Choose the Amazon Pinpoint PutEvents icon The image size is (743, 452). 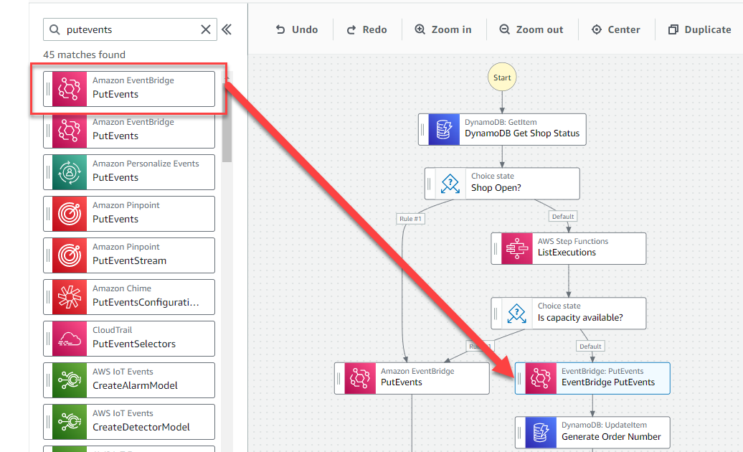(69, 214)
